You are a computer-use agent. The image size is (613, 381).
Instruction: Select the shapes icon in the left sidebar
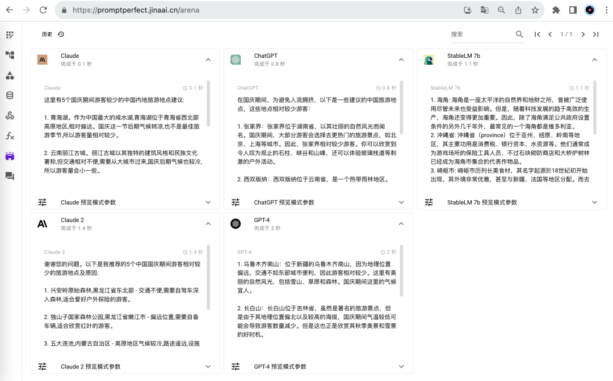coord(10,75)
